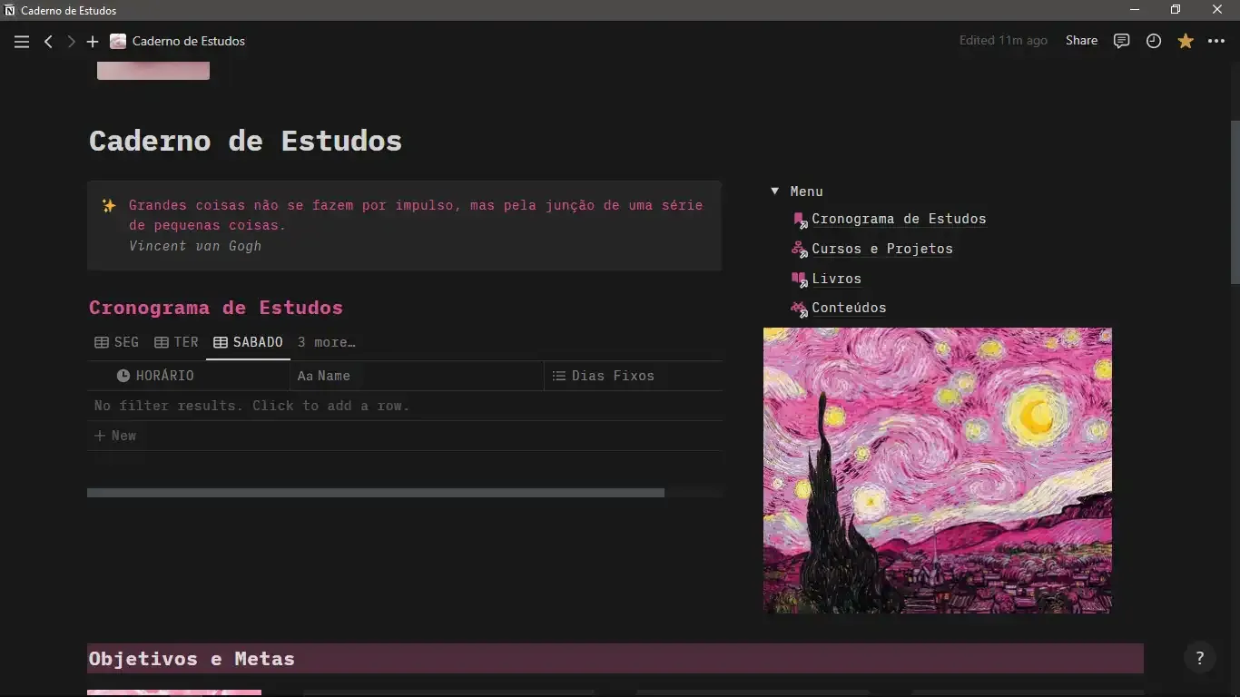Image resolution: width=1240 pixels, height=697 pixels.
Task: Click the Name column header
Action: [x=417, y=376]
